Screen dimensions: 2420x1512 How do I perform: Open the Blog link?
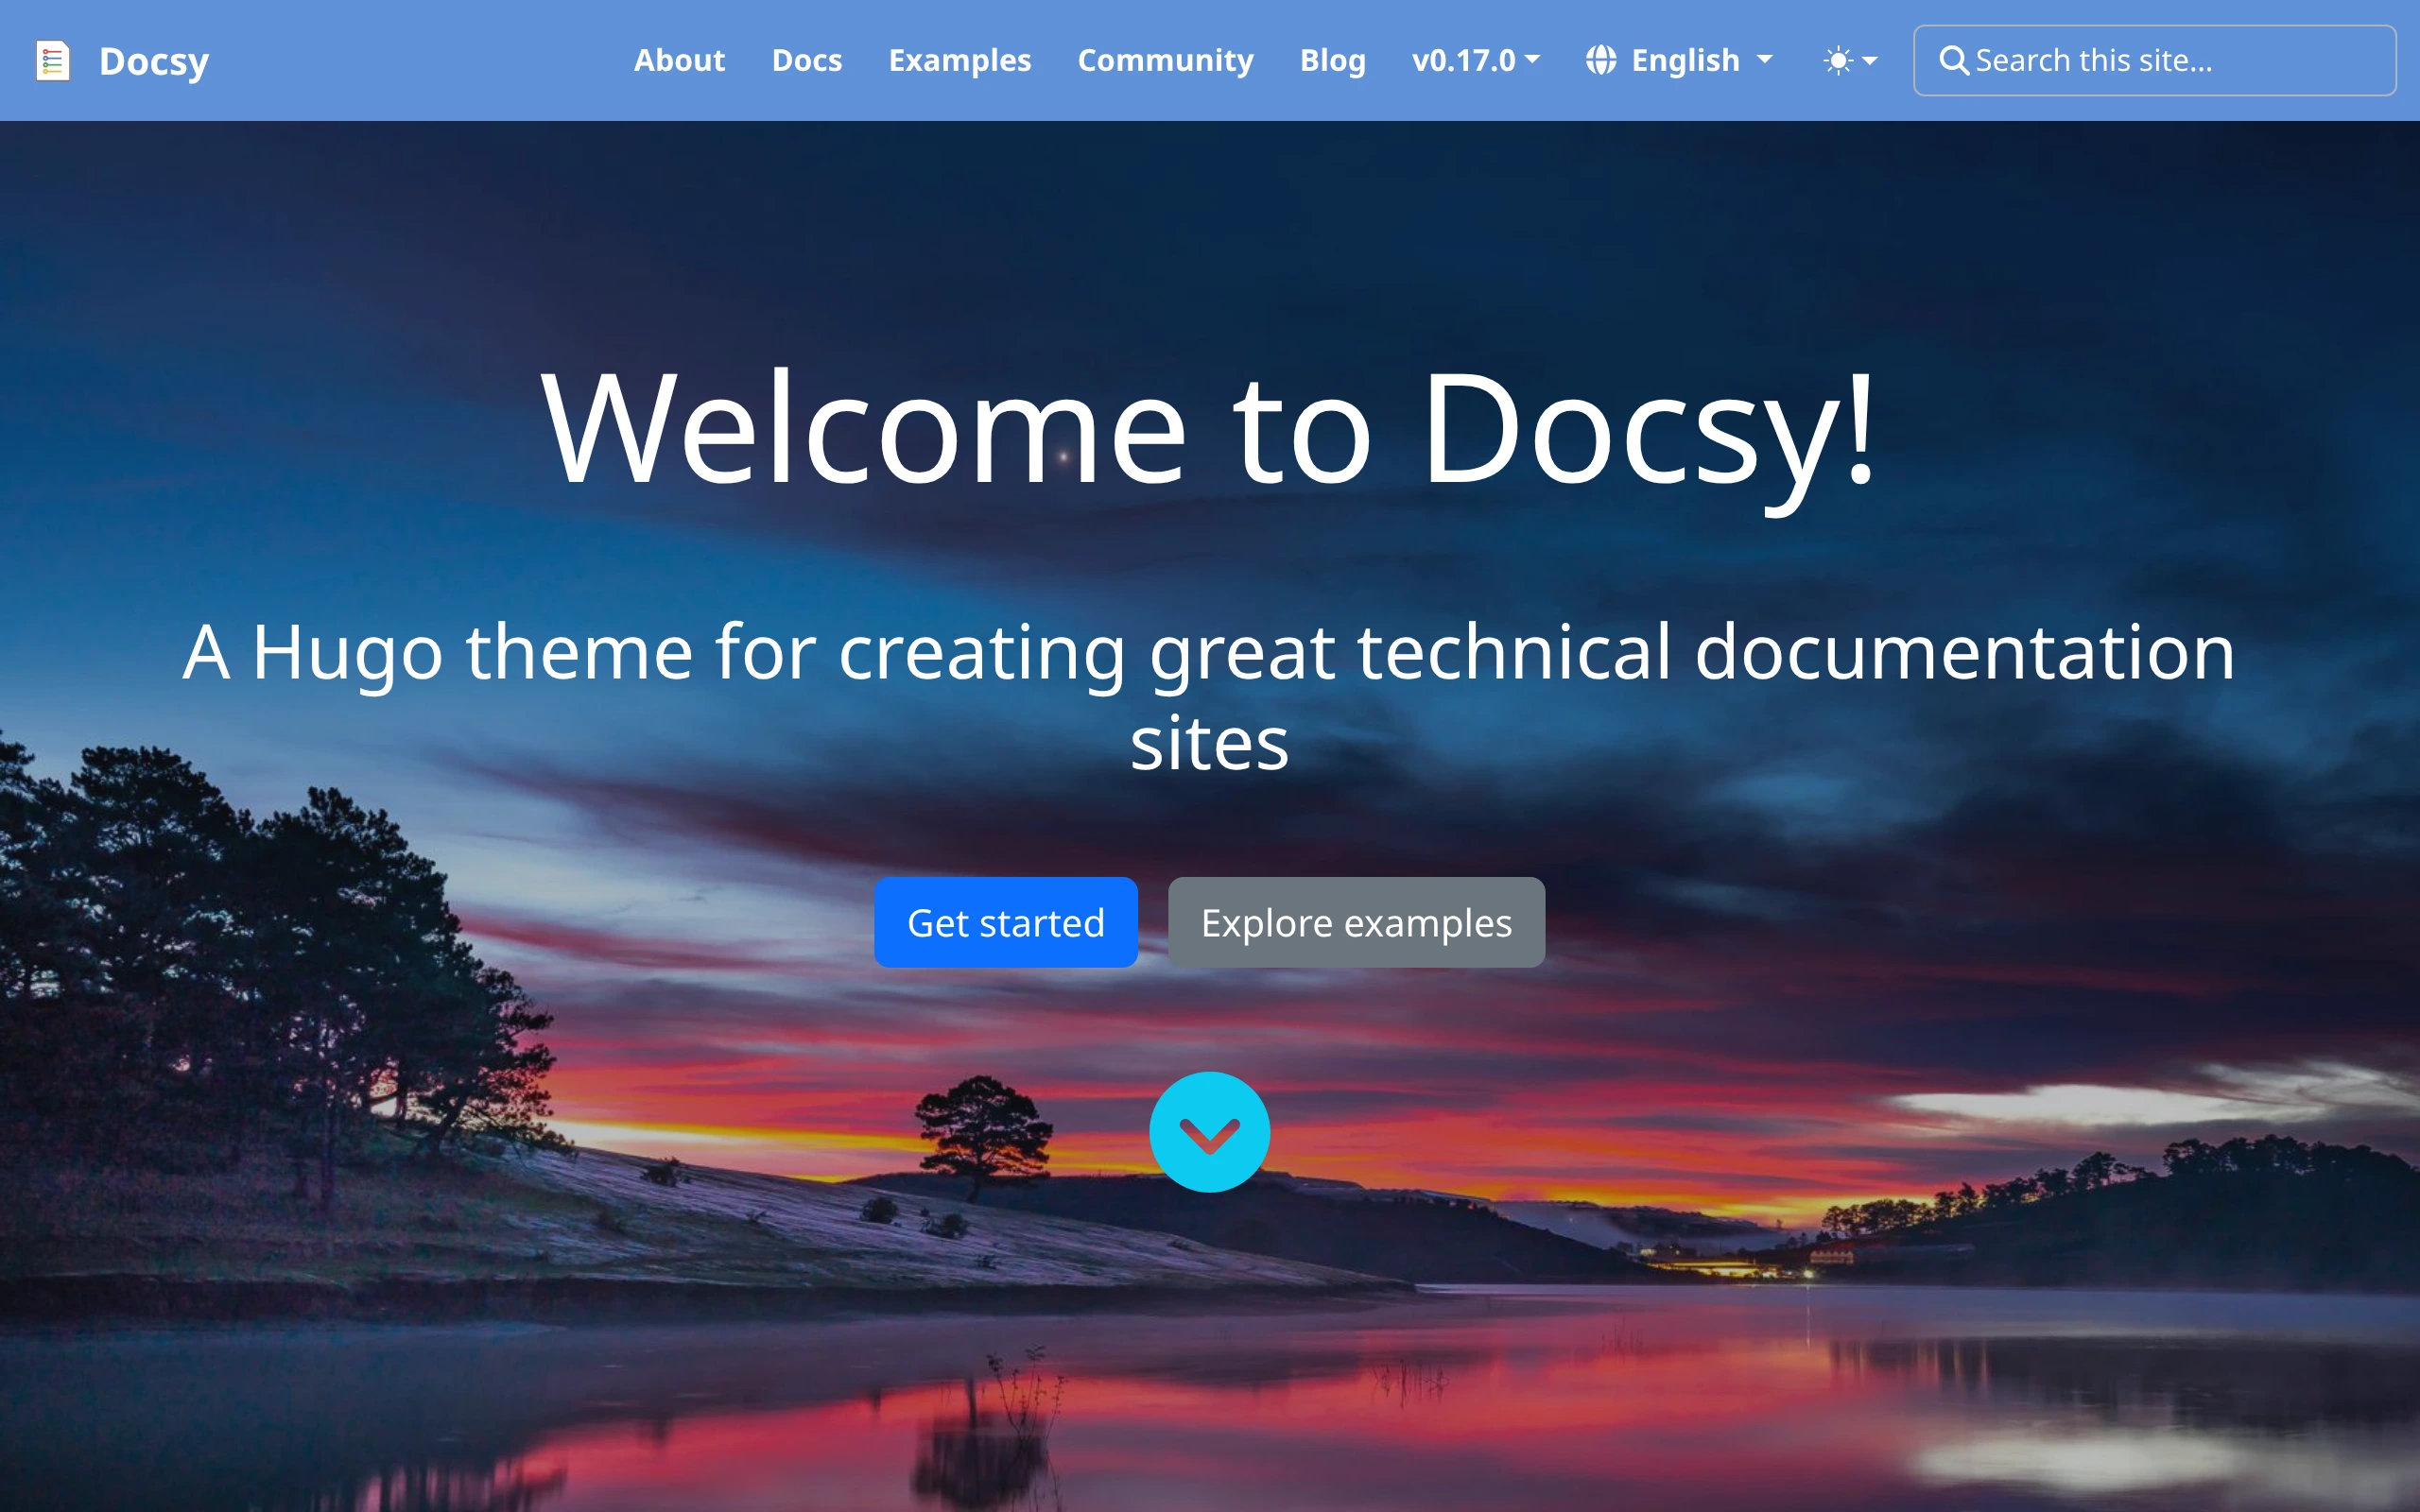1332,60
